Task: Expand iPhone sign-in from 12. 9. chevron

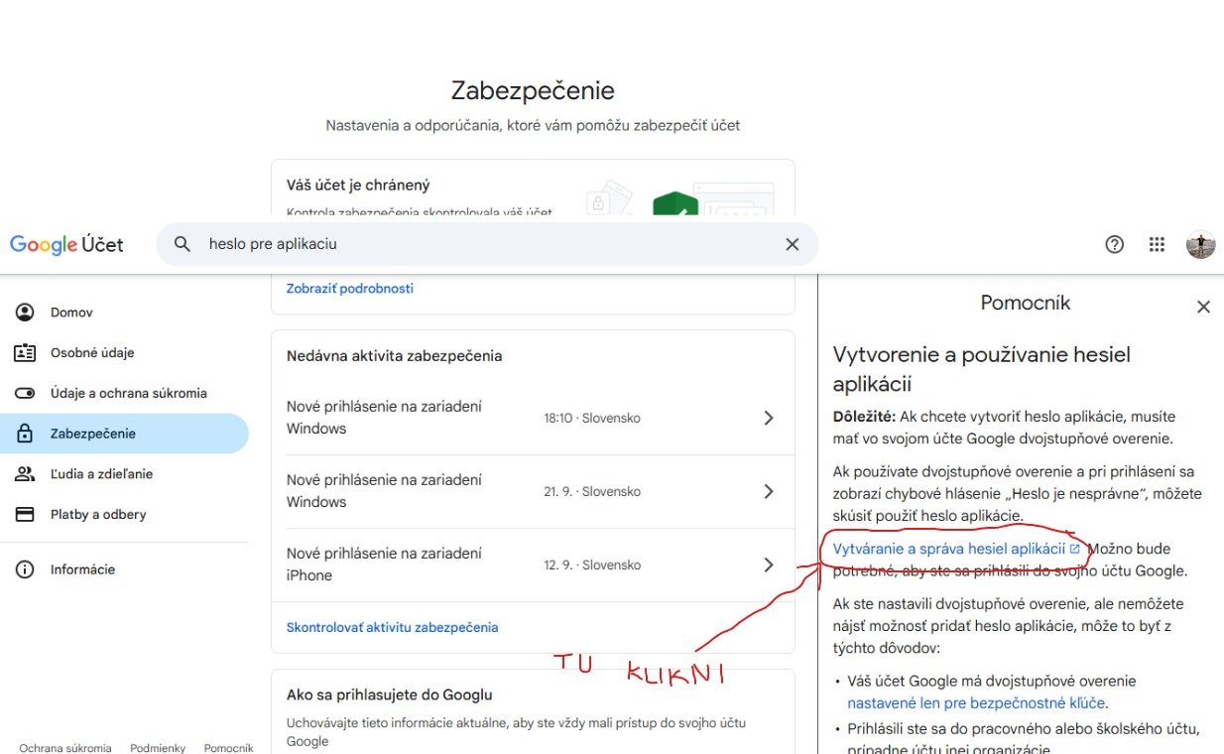Action: (769, 565)
